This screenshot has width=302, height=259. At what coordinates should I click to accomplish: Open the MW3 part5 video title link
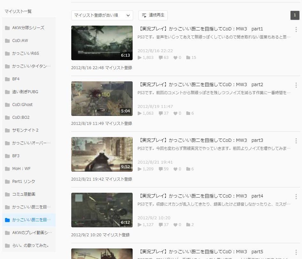point(200,252)
